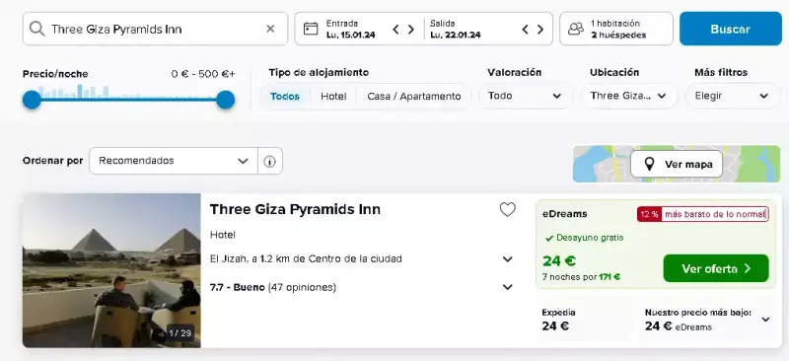Open the Entrada calendar icon
The width and height of the screenshot is (789, 361).
click(311, 29)
